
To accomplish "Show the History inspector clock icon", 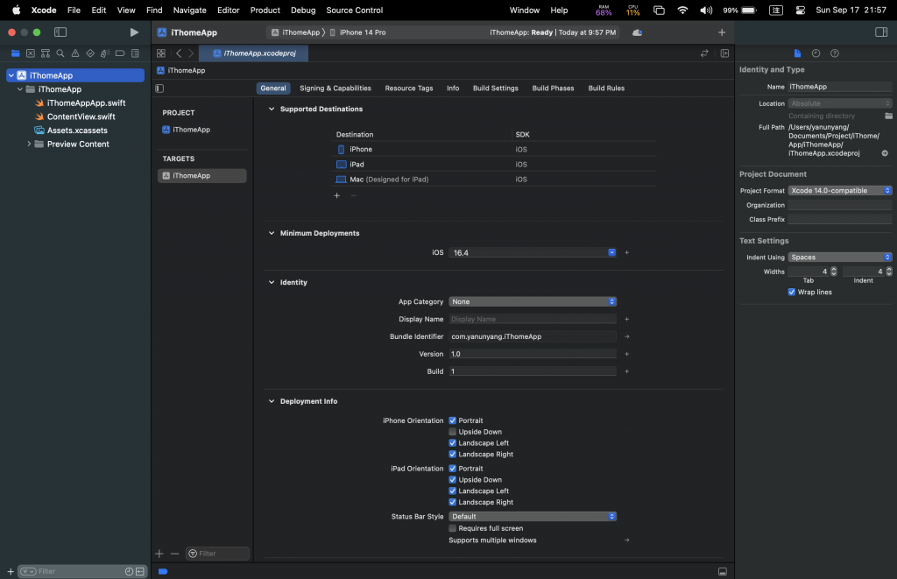I will coord(816,53).
